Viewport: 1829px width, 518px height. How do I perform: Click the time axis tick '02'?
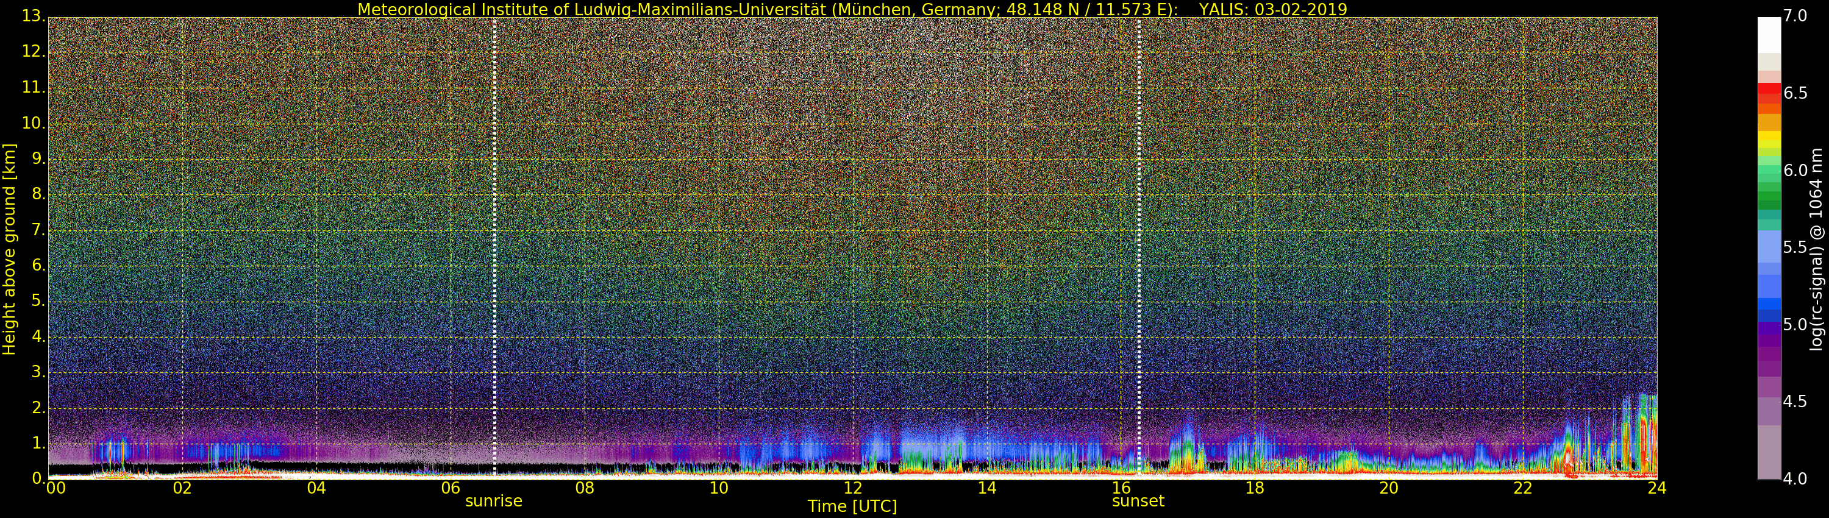(182, 488)
